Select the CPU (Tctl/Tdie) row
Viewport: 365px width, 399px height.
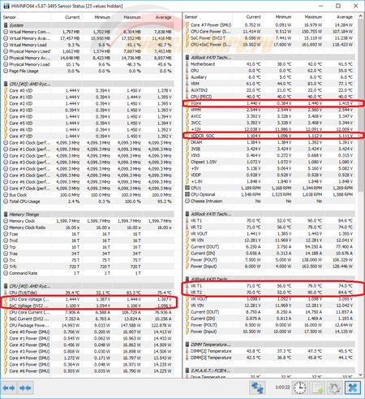(x=88, y=293)
